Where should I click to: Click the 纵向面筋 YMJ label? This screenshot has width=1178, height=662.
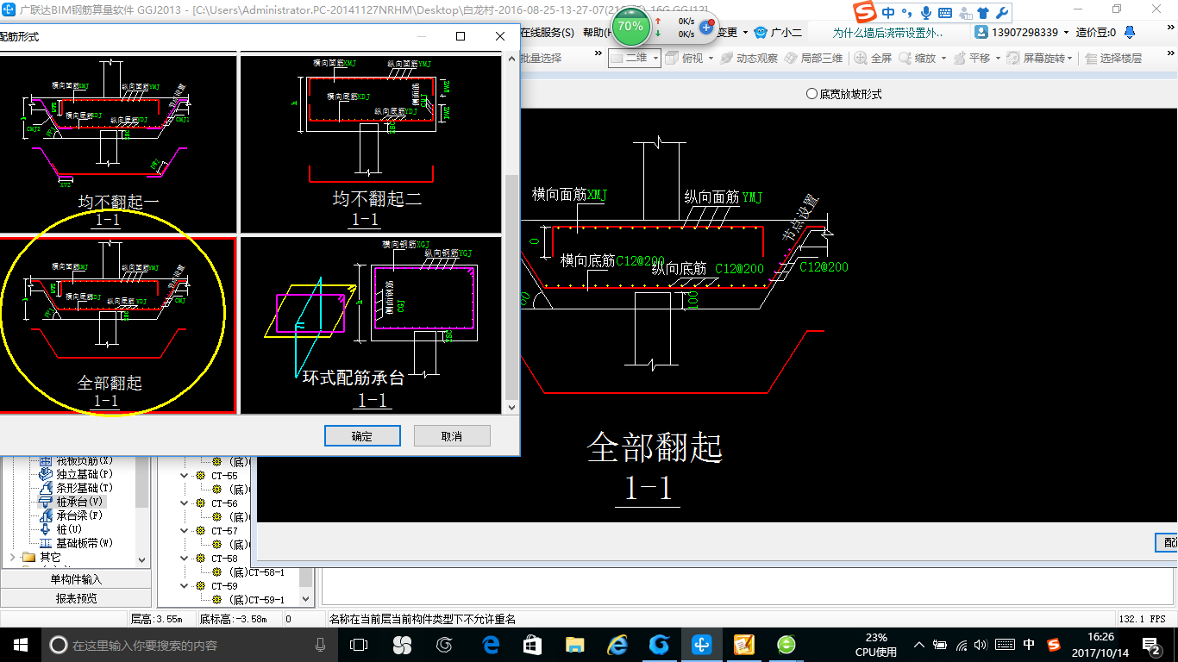722,197
